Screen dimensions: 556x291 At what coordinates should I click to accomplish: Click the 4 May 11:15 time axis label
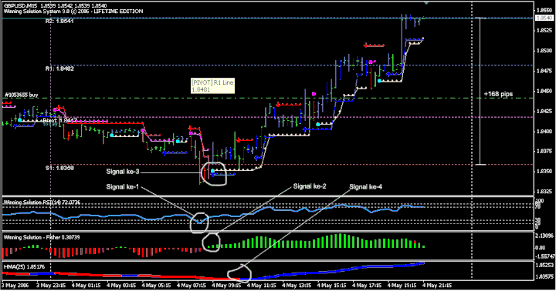point(262,286)
